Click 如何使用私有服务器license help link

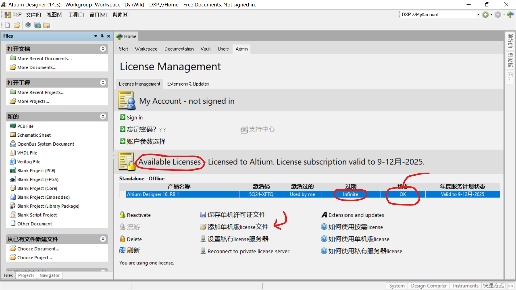pos(365,251)
